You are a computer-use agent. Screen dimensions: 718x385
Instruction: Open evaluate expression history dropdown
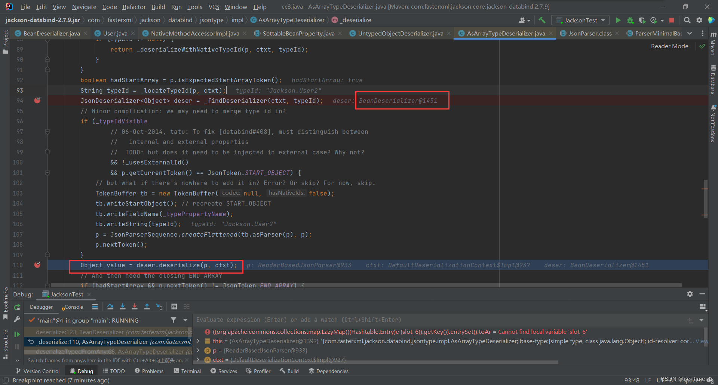click(701, 320)
